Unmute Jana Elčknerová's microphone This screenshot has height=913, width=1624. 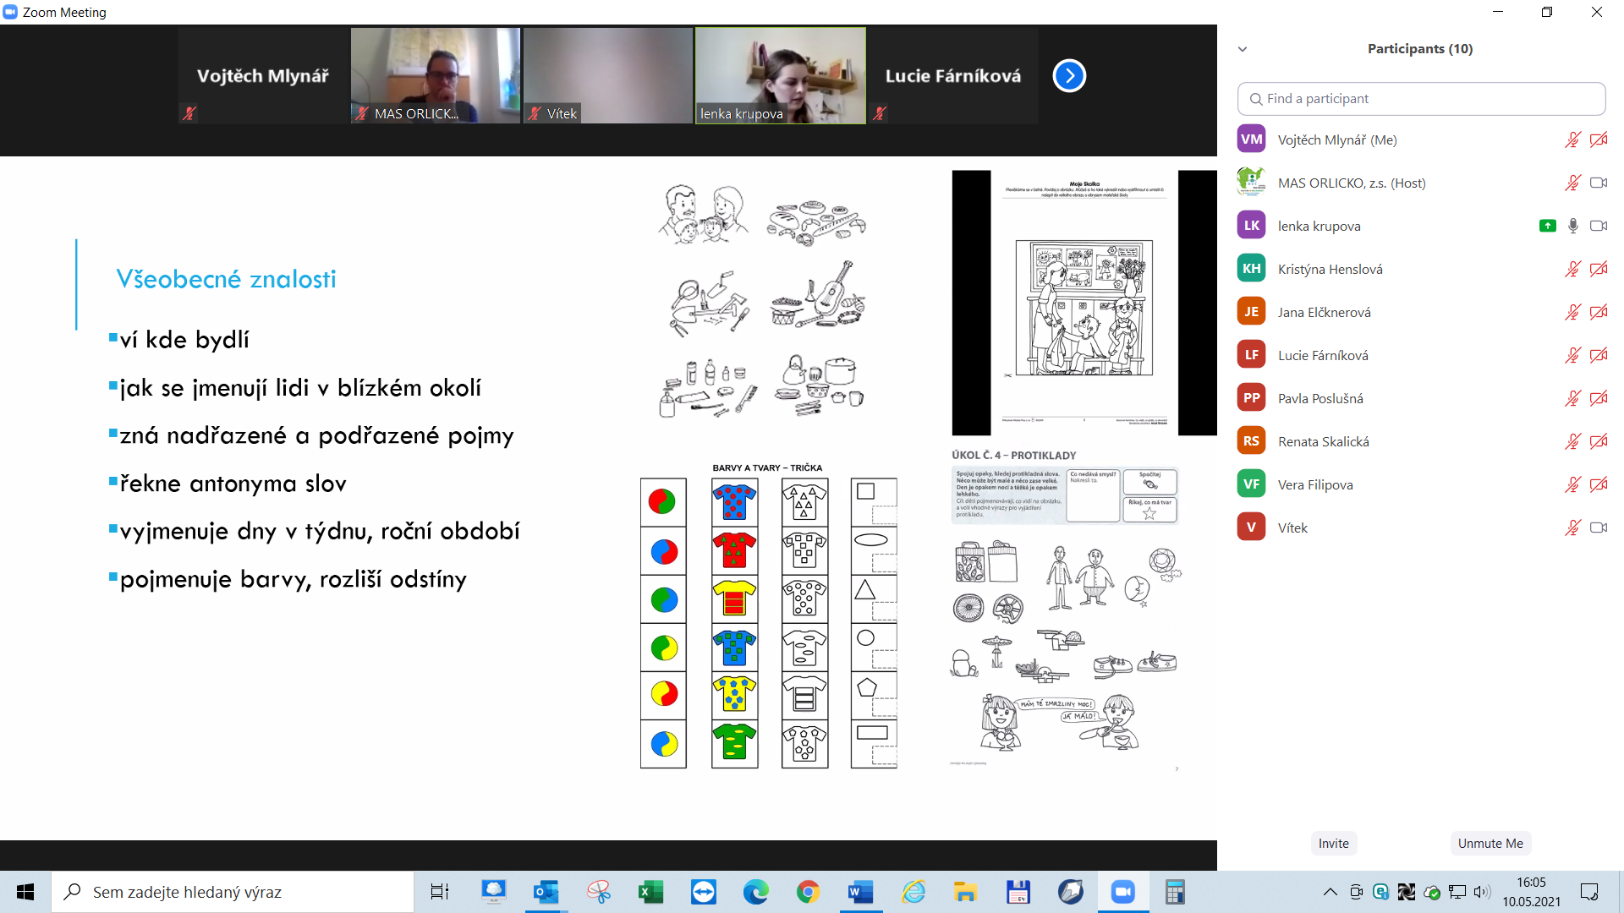[1572, 312]
